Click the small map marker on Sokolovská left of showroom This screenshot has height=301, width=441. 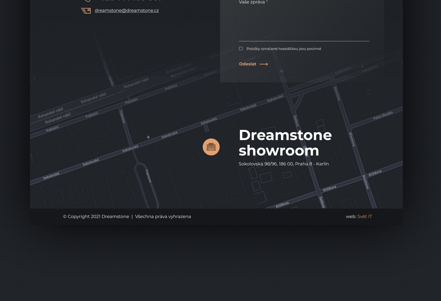[x=148, y=137]
